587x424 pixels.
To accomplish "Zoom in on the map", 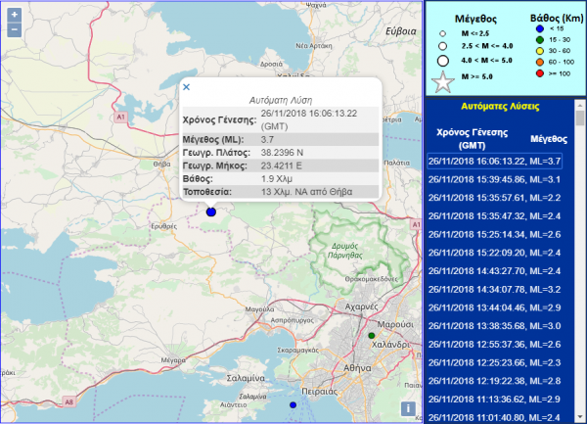I will click(14, 16).
